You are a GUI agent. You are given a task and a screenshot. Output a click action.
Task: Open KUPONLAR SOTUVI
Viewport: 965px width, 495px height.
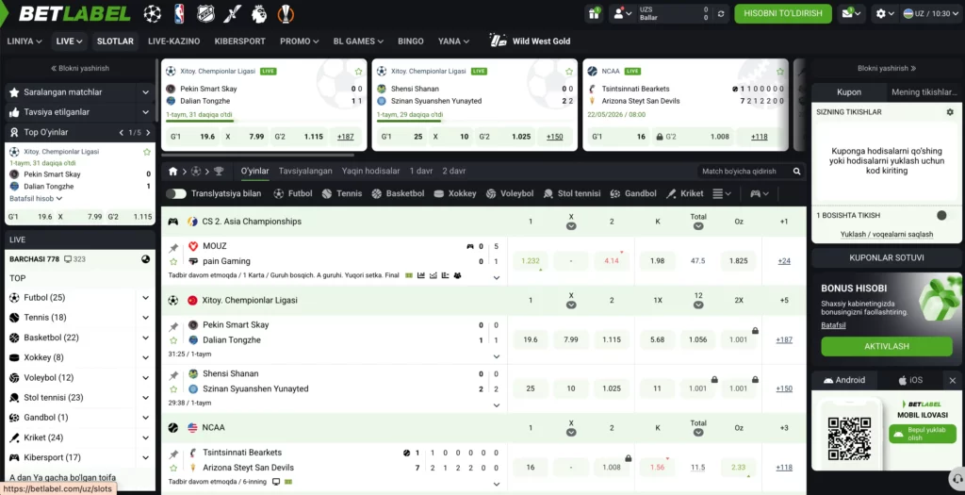[886, 258]
